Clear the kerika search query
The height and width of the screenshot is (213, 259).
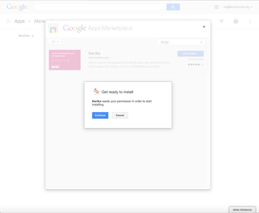tap(201, 42)
